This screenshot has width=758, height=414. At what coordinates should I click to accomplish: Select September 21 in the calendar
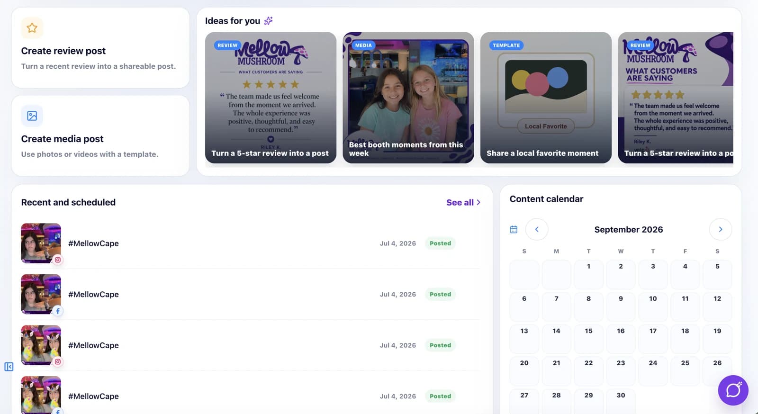tap(556, 370)
